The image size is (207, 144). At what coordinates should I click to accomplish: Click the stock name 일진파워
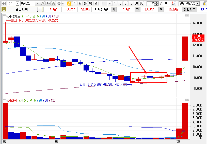[x=22, y=9]
